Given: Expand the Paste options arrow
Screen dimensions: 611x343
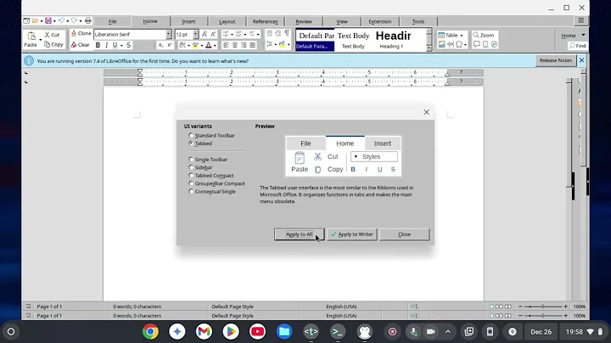Looking at the screenshot, I should tap(40, 39).
